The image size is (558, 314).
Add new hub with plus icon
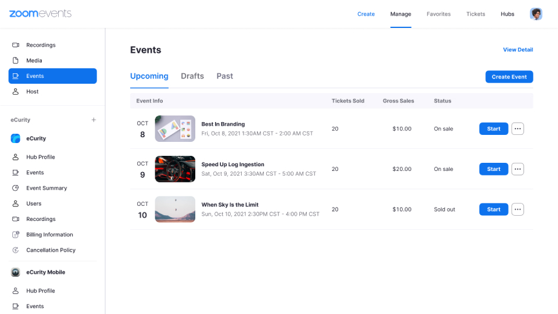94,120
